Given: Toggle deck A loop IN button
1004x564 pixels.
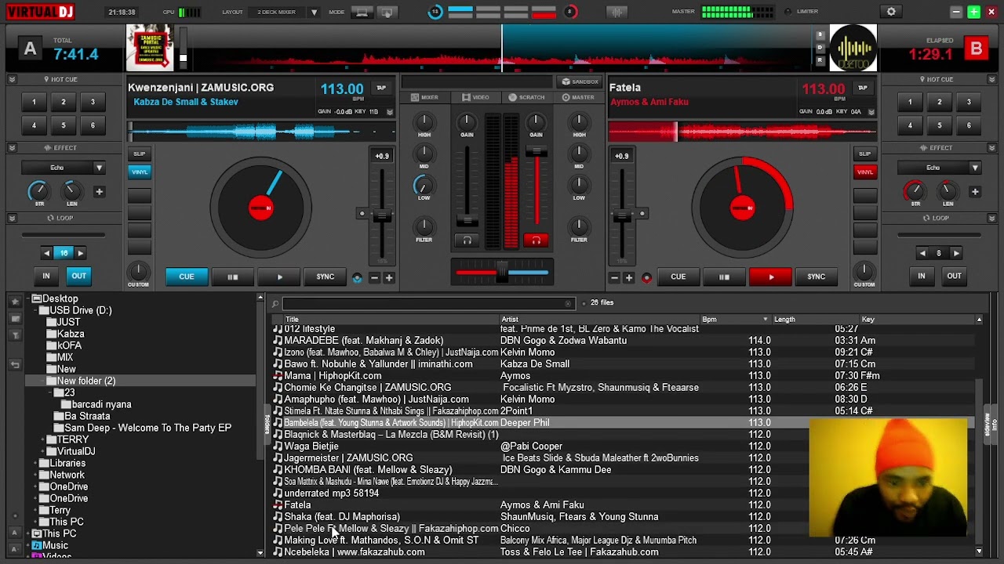Looking at the screenshot, I should 46,276.
